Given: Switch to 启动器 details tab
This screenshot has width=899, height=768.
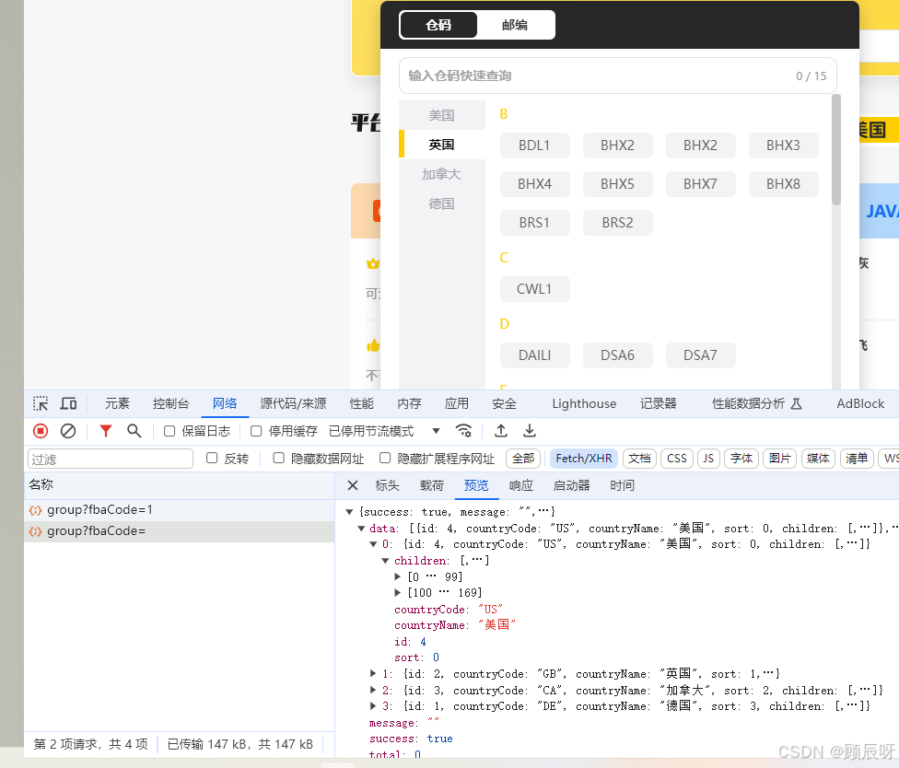Looking at the screenshot, I should 572,485.
